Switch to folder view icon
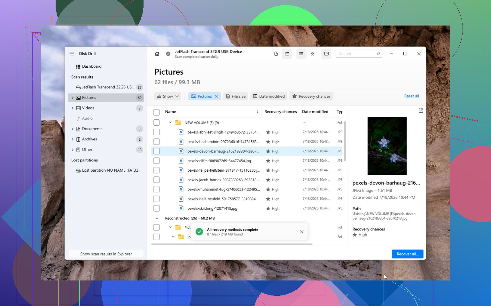The image size is (491, 306). (x=287, y=54)
